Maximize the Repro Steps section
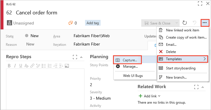Image resolution: width=211 pixels, height=110 pixels. click(75, 57)
